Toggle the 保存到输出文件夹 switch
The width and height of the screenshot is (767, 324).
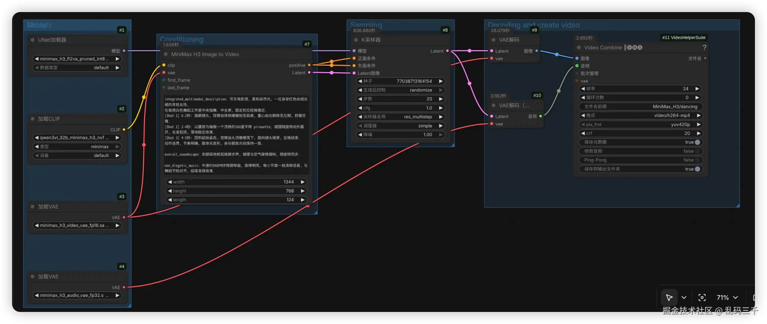698,169
